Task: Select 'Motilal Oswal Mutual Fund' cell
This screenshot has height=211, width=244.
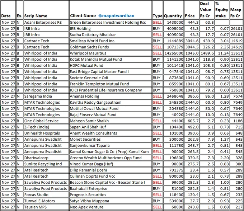Action: click(111, 109)
